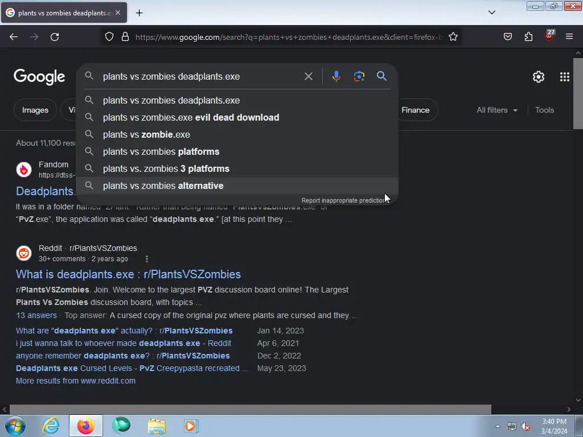
Task: Open the search Tools option
Action: pos(544,110)
